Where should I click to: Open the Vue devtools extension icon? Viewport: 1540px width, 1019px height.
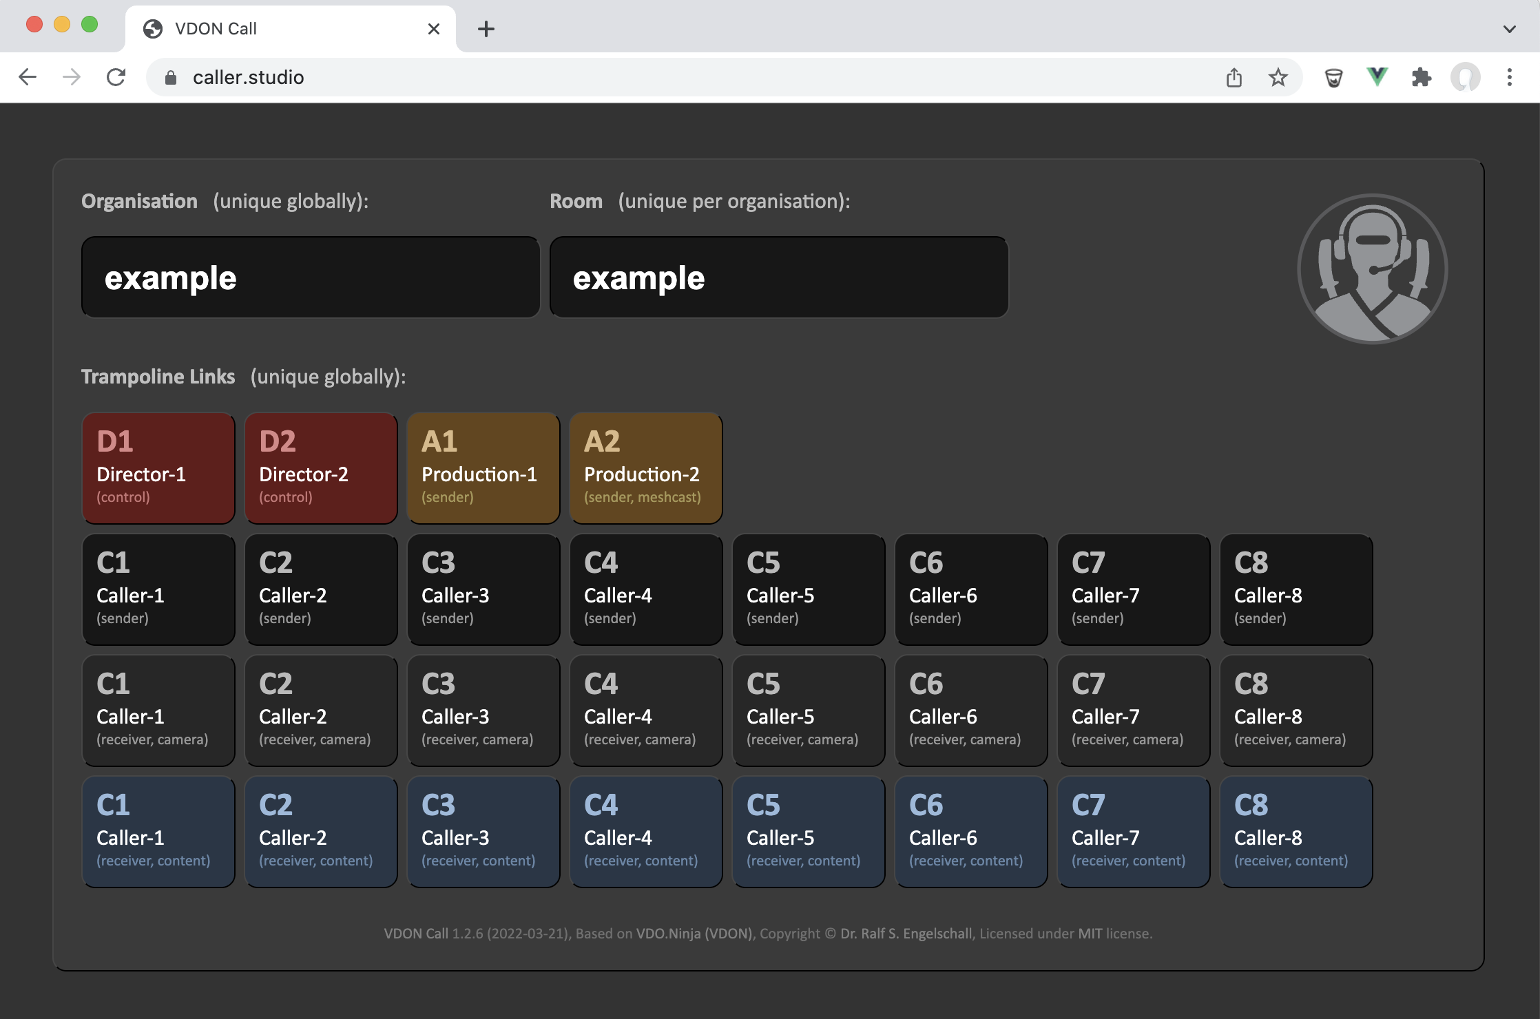(x=1377, y=77)
